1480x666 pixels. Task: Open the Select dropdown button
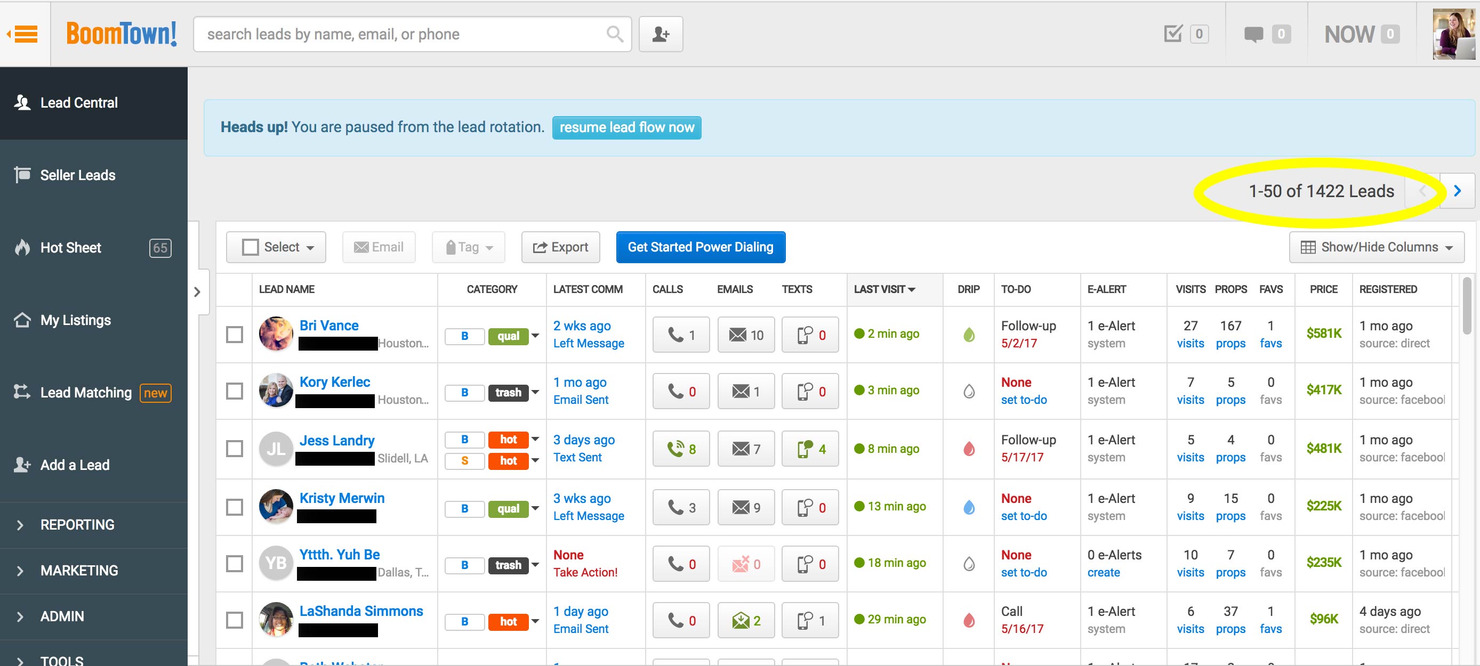click(x=276, y=247)
